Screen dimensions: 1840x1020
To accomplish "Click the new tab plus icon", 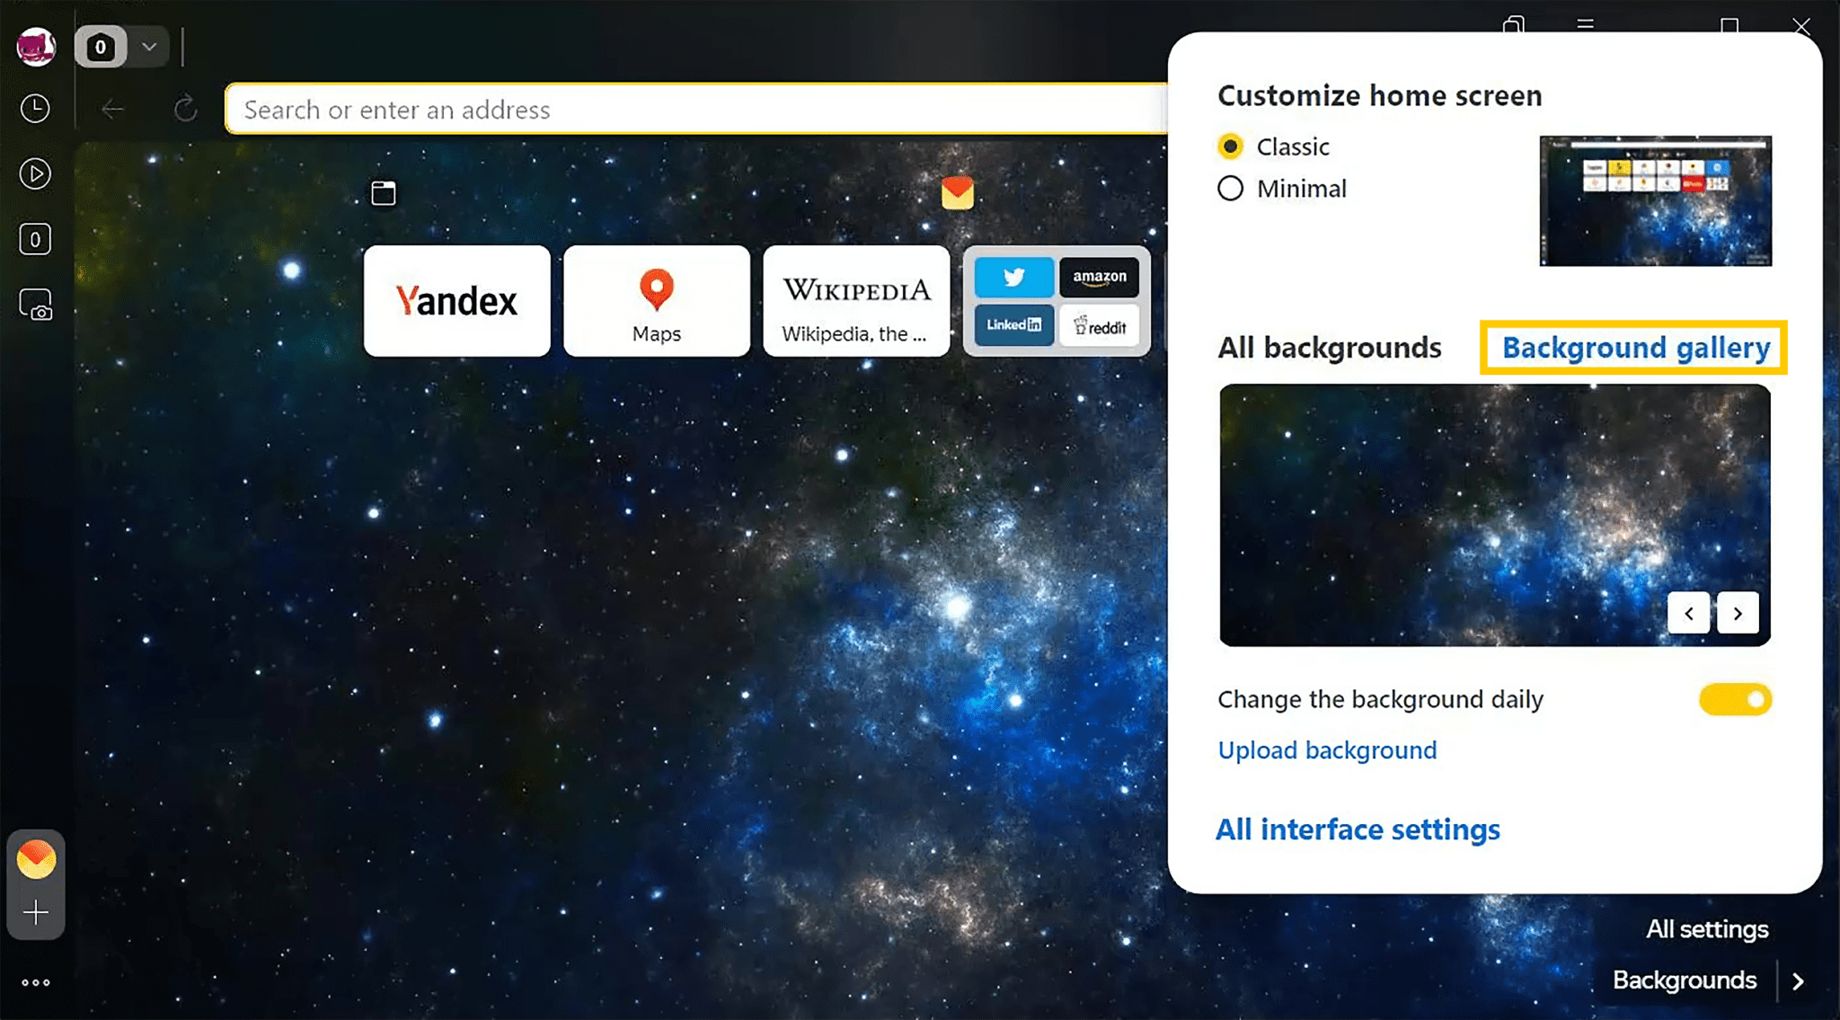I will tap(35, 912).
